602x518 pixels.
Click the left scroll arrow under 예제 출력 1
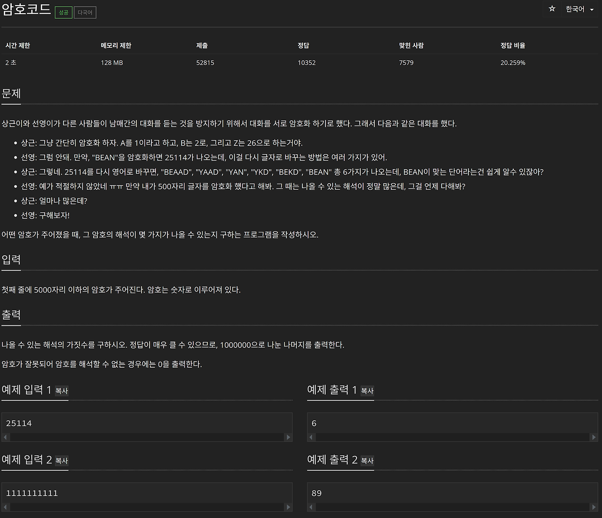tap(311, 437)
